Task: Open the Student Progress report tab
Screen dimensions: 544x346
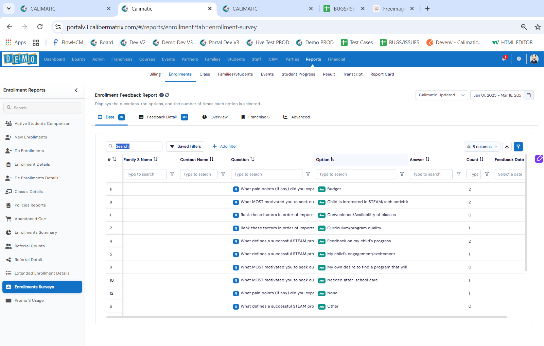Action: click(298, 74)
